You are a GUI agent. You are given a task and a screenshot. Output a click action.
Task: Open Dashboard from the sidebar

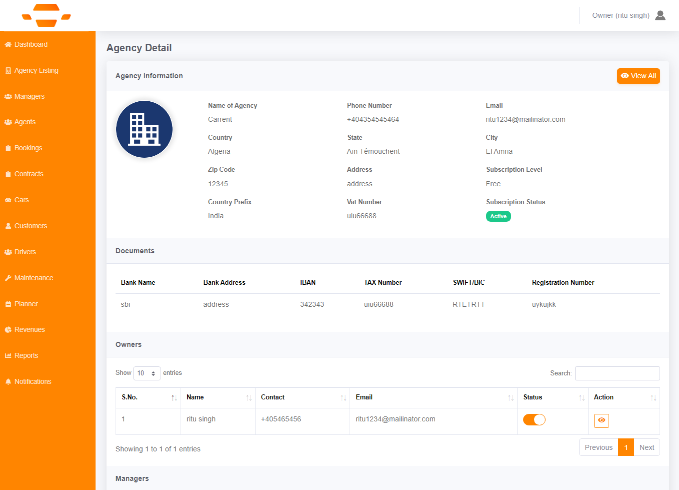pyautogui.click(x=31, y=44)
